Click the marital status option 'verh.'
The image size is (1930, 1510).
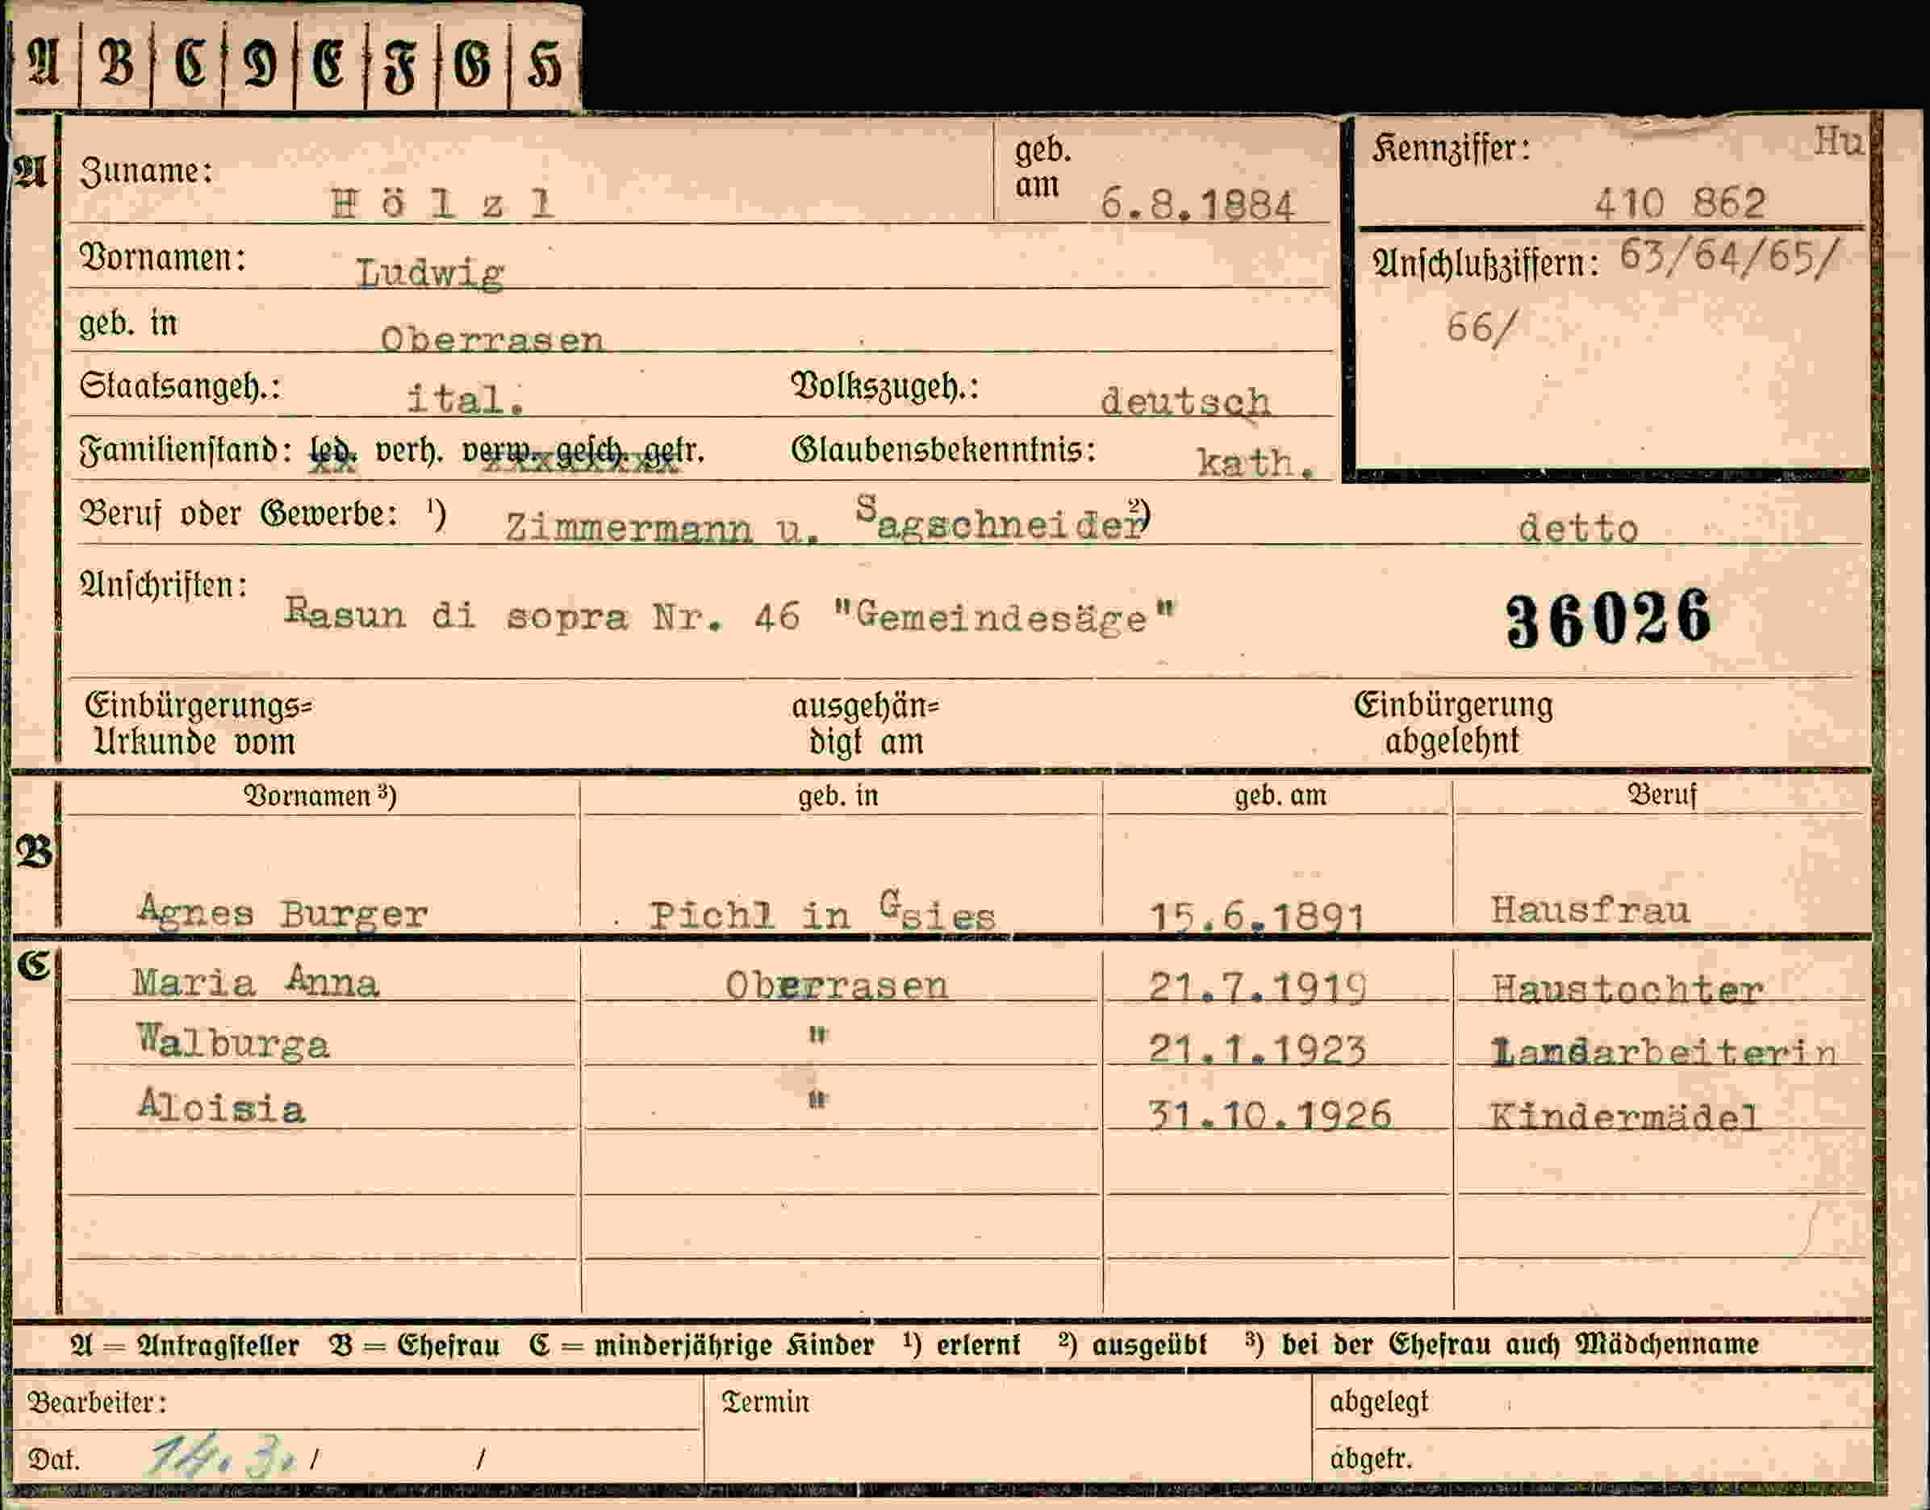point(409,452)
